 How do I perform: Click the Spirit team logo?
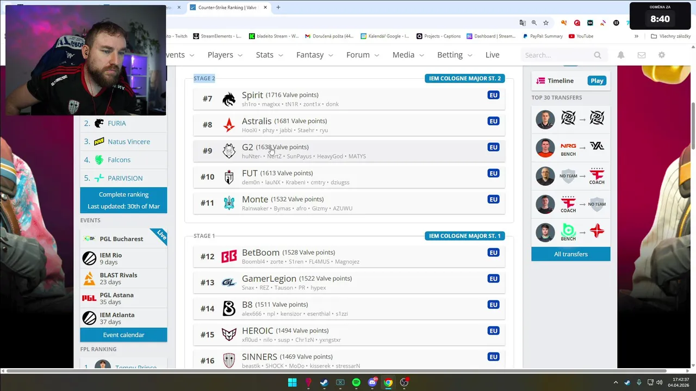[229, 99]
